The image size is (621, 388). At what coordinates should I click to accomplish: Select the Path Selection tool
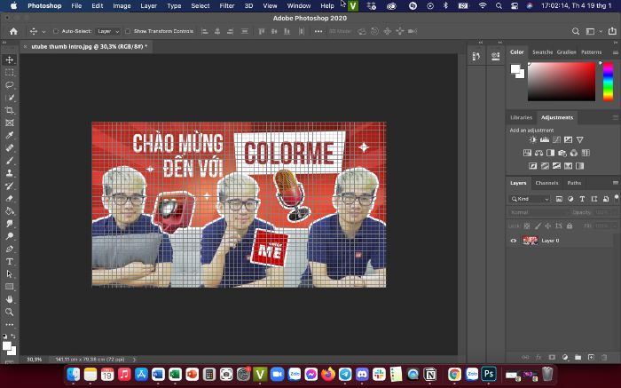[10, 274]
